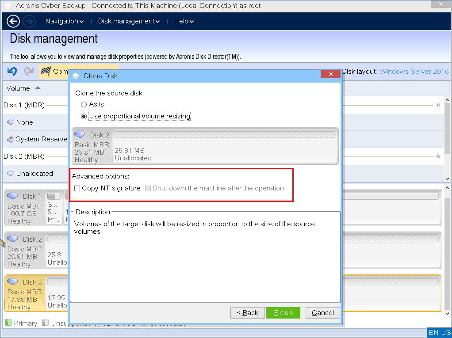The height and width of the screenshot is (338, 452).
Task: Collapse the Disk 1 (MBR) group
Action: tap(438, 105)
